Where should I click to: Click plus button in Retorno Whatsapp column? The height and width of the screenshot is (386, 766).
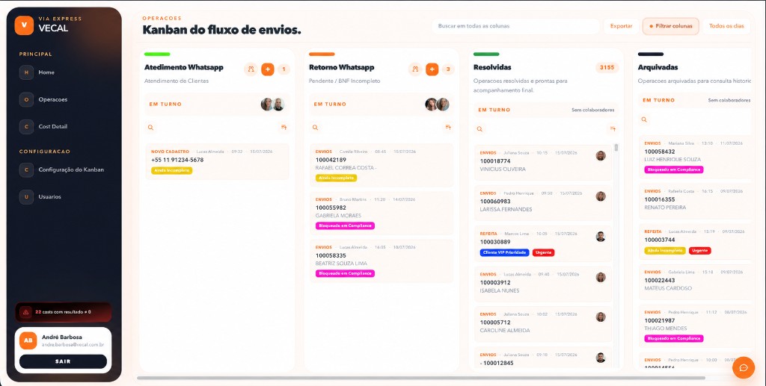coord(432,69)
